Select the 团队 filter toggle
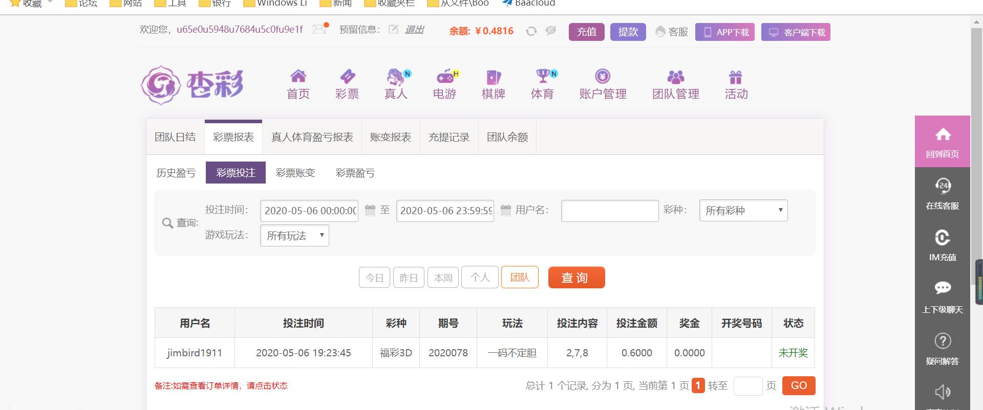Image resolution: width=983 pixels, height=410 pixels. tap(520, 278)
